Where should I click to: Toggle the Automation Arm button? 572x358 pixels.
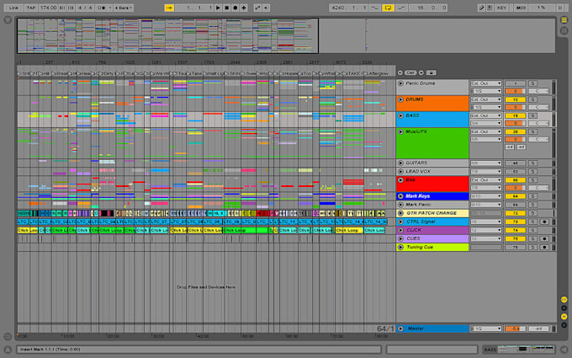[257, 8]
